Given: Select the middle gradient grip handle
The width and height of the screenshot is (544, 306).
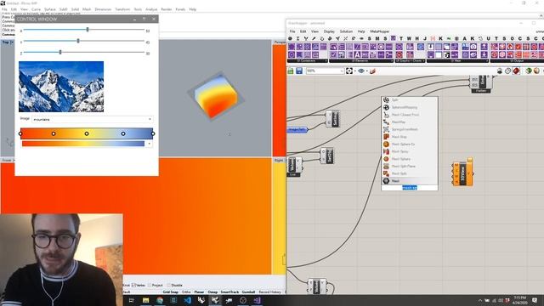Looking at the screenshot, I should click(87, 133).
